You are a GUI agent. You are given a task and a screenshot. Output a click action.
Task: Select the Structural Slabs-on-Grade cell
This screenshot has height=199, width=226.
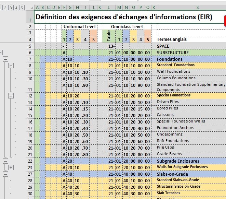[191, 187]
